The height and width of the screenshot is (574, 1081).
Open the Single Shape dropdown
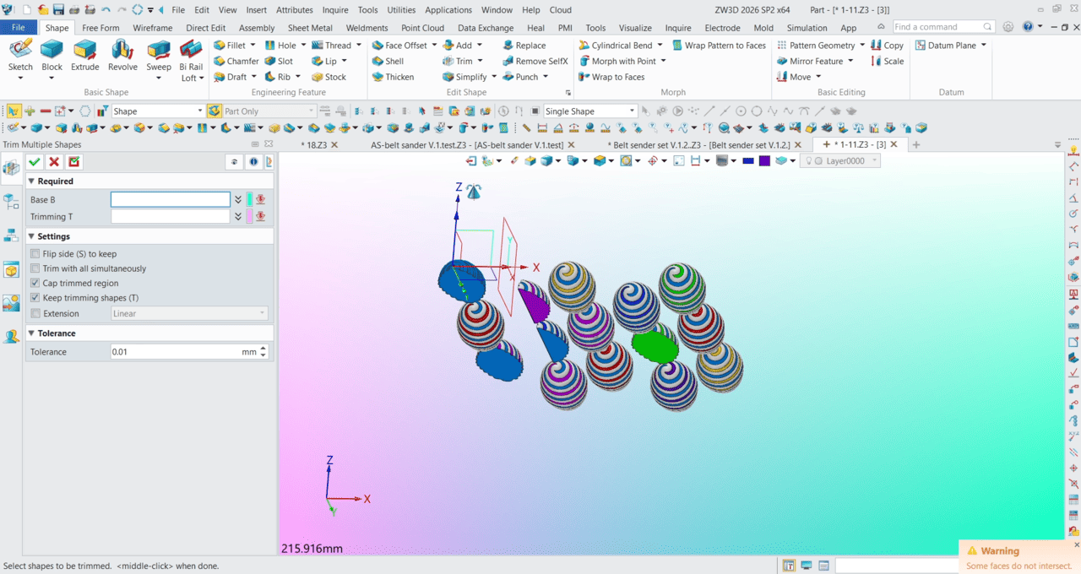[x=632, y=111]
